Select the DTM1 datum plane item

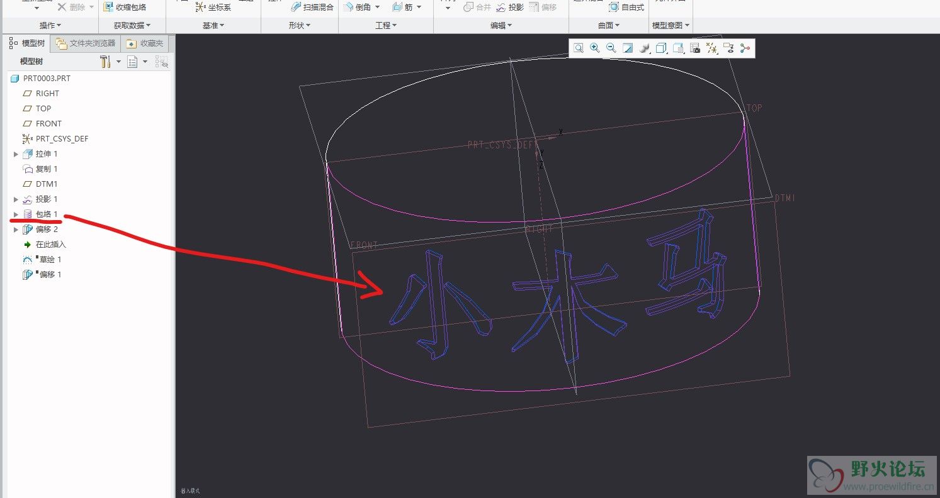click(40, 184)
